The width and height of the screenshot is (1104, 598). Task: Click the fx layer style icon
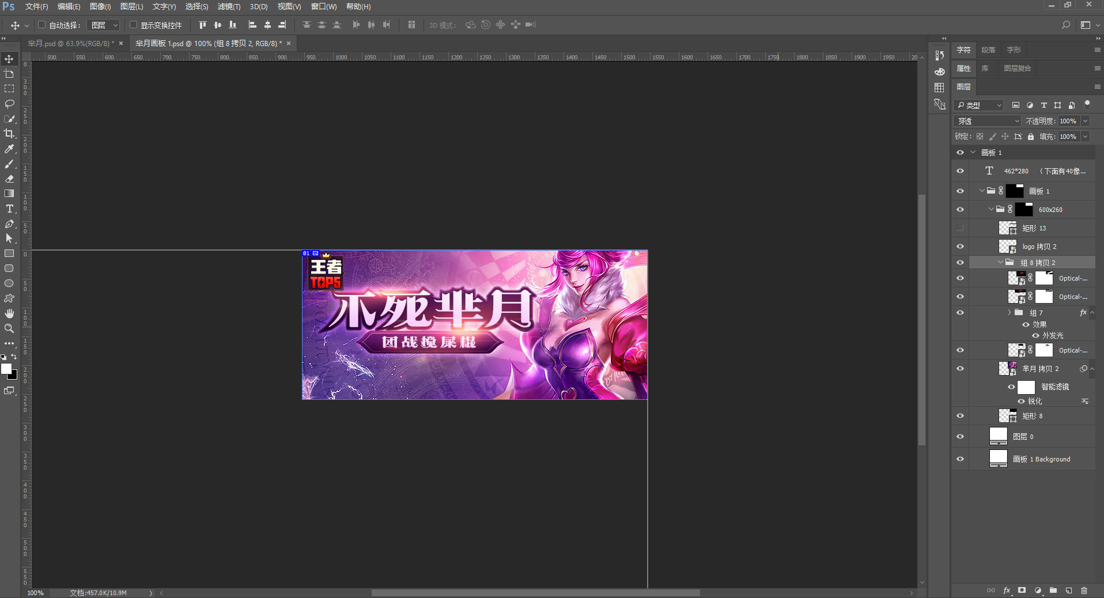pyautogui.click(x=1007, y=591)
